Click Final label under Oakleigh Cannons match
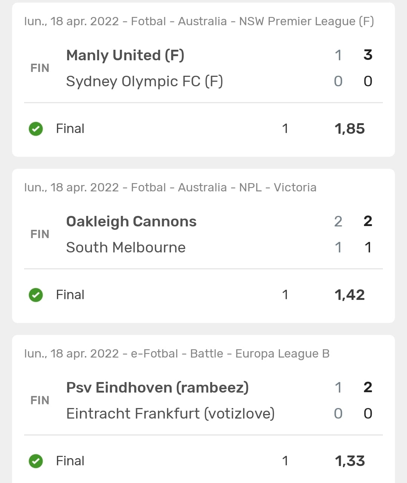The image size is (407, 483). [70, 295]
